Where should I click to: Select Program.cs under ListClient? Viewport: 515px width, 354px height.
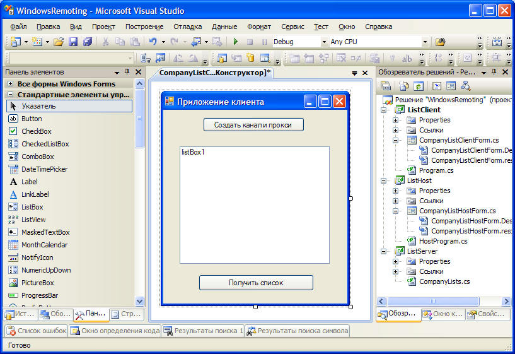pyautogui.click(x=436, y=170)
